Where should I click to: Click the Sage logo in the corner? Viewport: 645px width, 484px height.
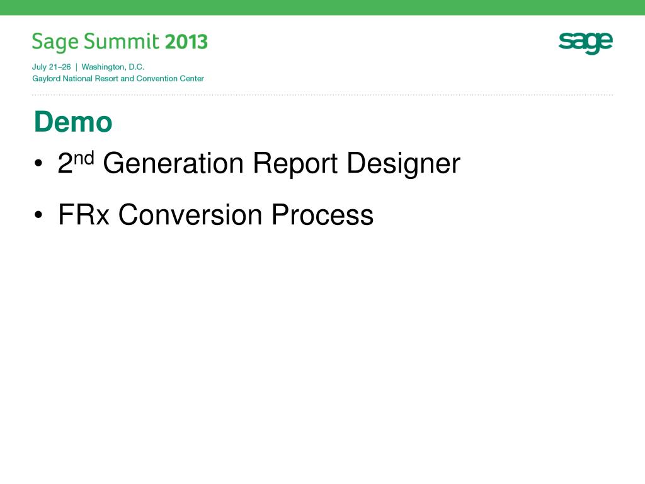click(585, 43)
